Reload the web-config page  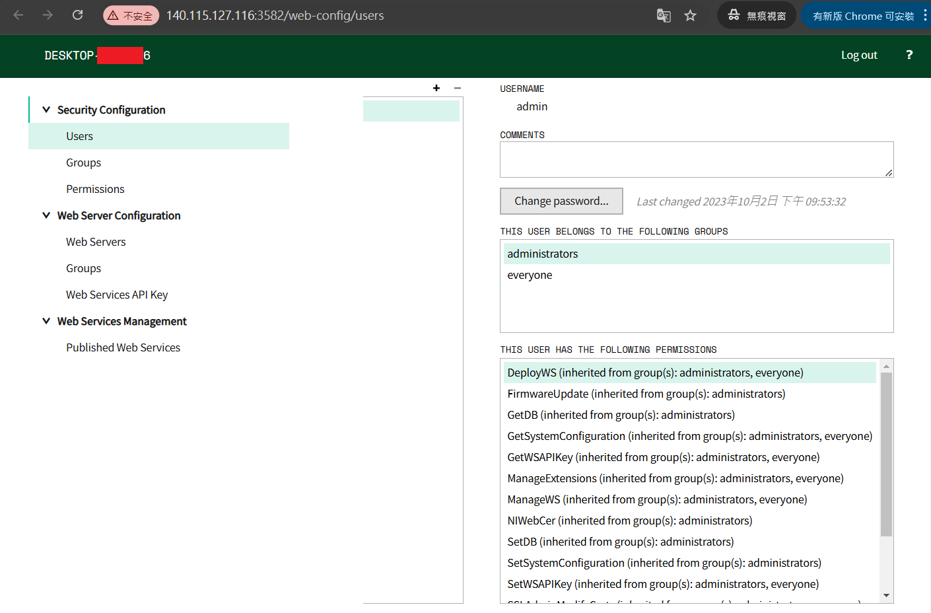[x=77, y=15]
